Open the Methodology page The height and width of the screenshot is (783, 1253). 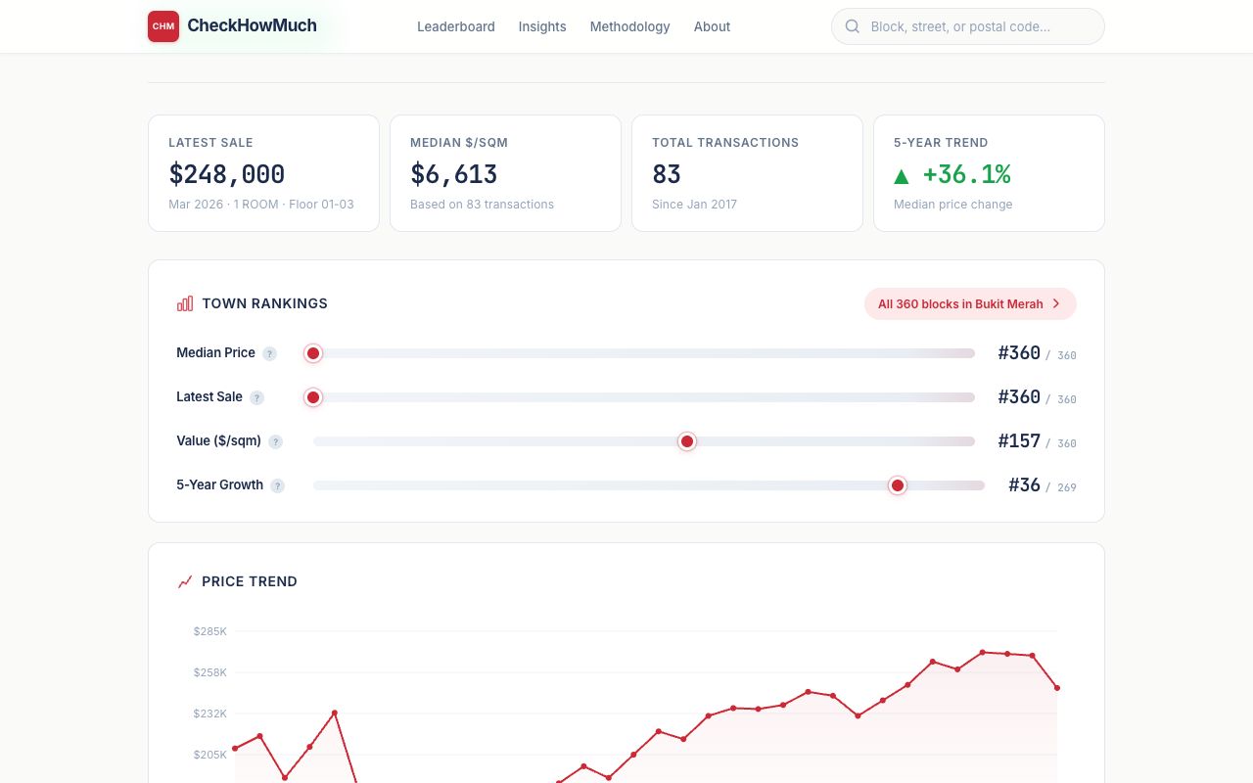629,26
